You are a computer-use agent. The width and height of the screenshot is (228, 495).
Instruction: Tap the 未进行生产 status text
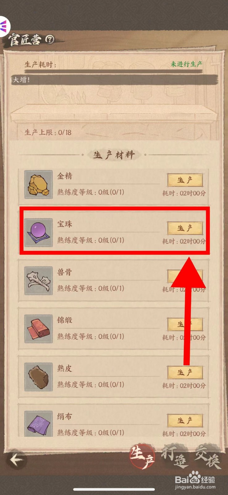coord(187,64)
